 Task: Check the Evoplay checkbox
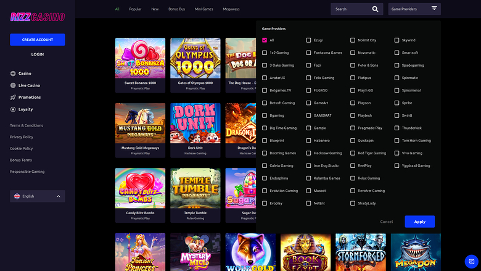tap(265, 203)
